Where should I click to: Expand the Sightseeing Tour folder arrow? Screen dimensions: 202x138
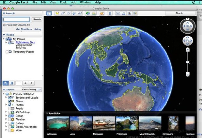point(6,42)
